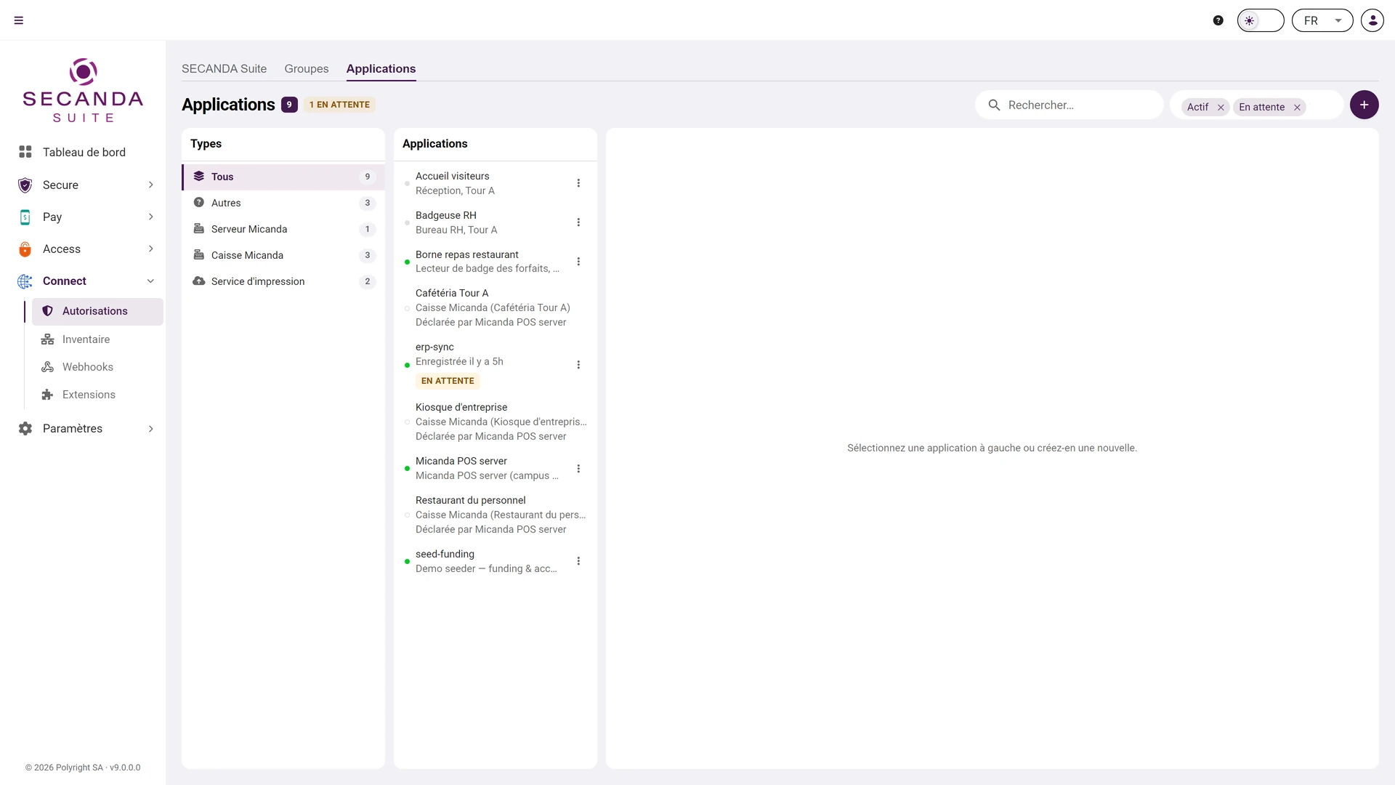Open options menu for Borne repas restaurant

578,262
